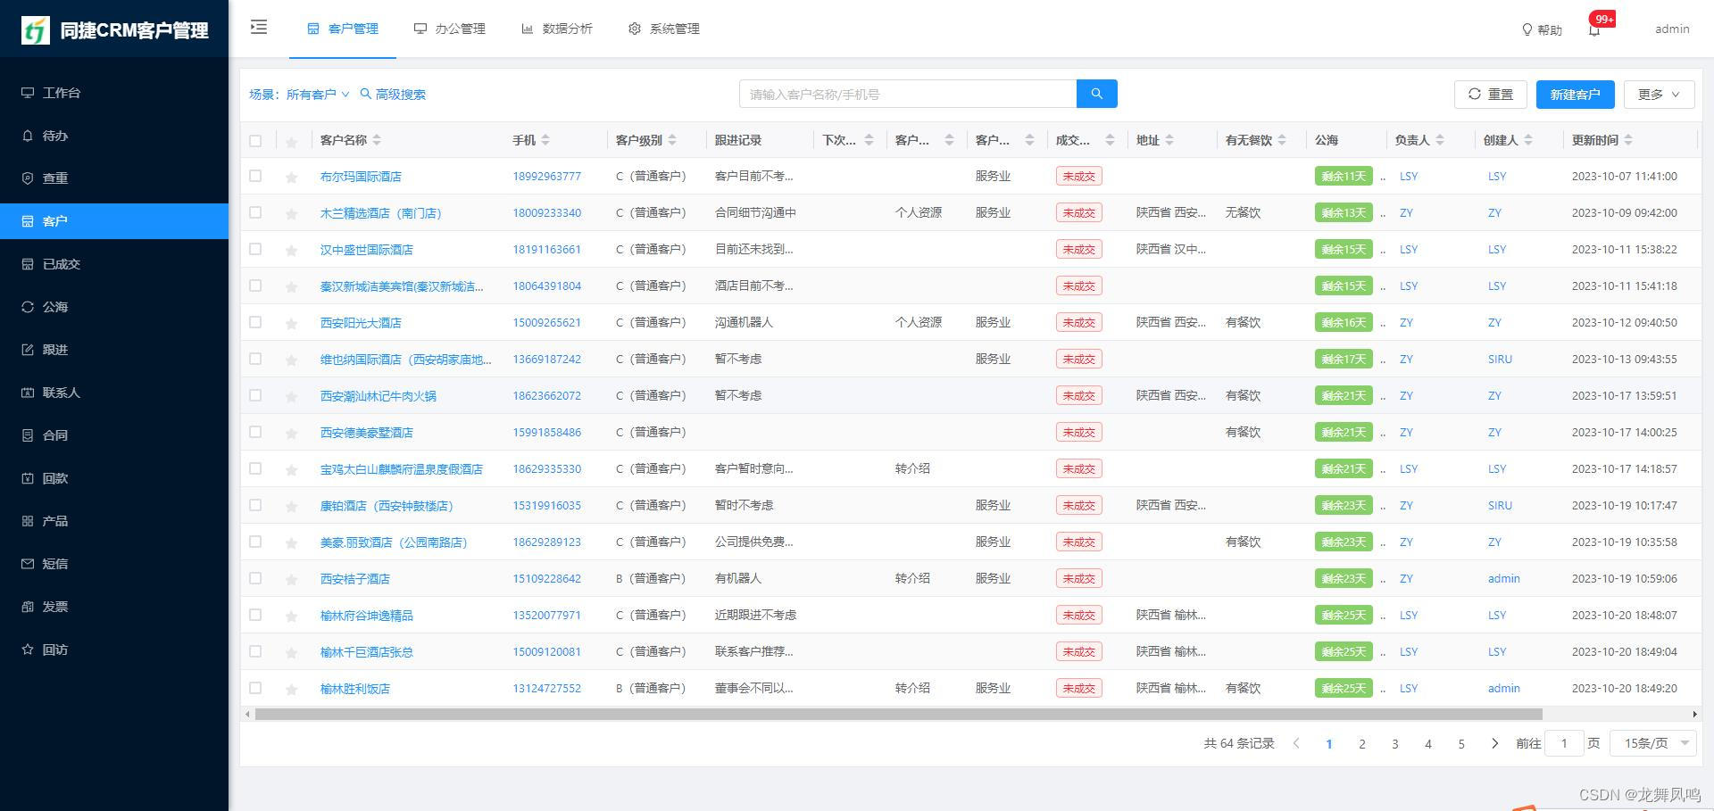Open the notification bell with 99+ badge
Image resolution: width=1714 pixels, height=811 pixels.
1594,29
